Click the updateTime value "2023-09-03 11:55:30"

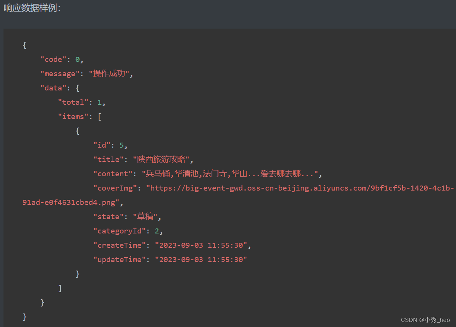(x=201, y=260)
